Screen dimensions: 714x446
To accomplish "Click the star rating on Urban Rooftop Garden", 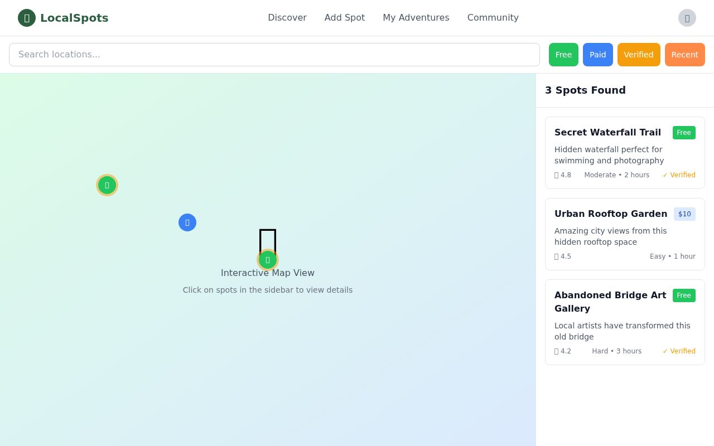I will click(562, 256).
